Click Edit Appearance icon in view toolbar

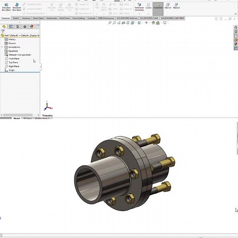coord(153,23)
